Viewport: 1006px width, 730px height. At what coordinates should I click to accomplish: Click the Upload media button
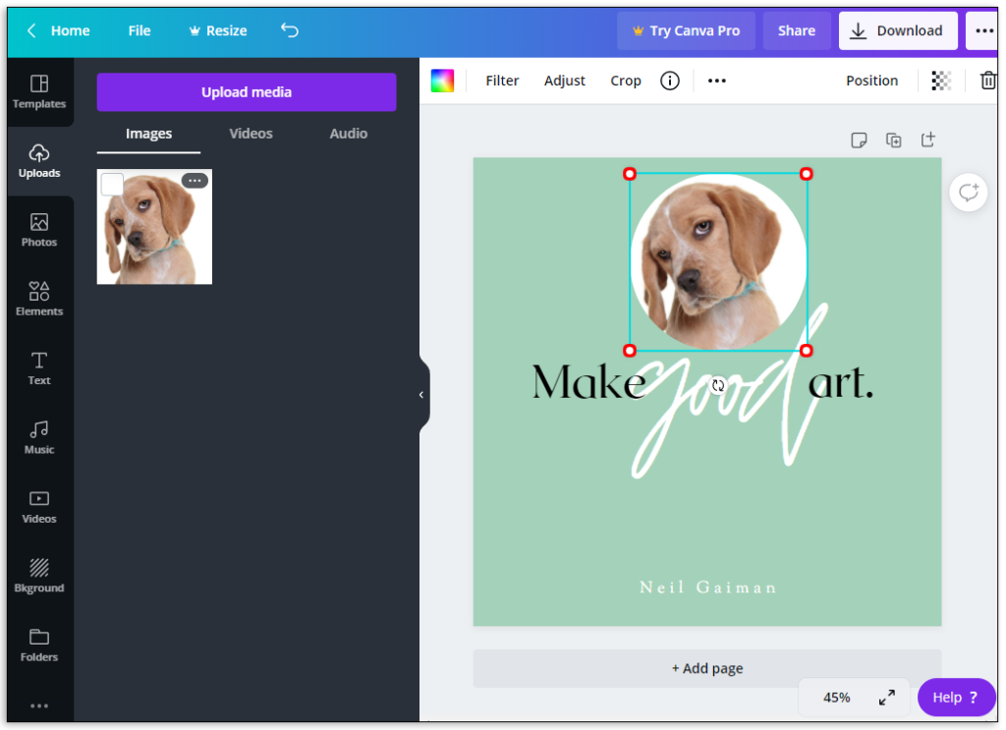tap(246, 91)
